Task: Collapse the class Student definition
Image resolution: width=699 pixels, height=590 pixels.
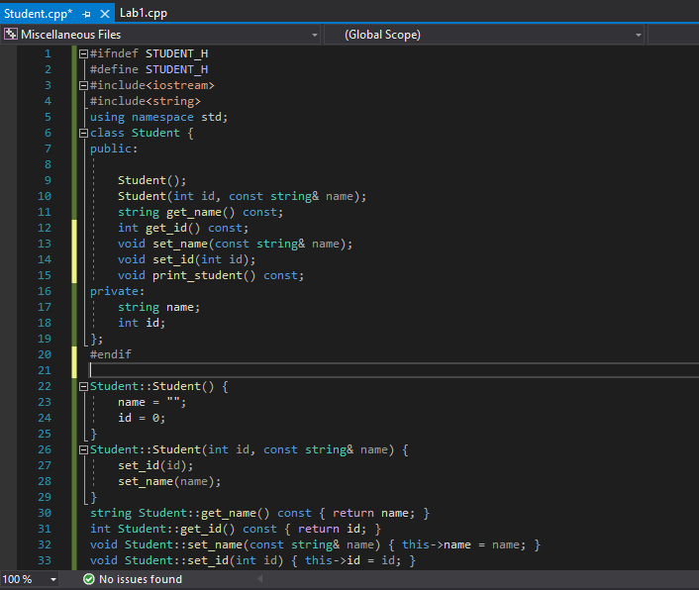Action: [83, 134]
